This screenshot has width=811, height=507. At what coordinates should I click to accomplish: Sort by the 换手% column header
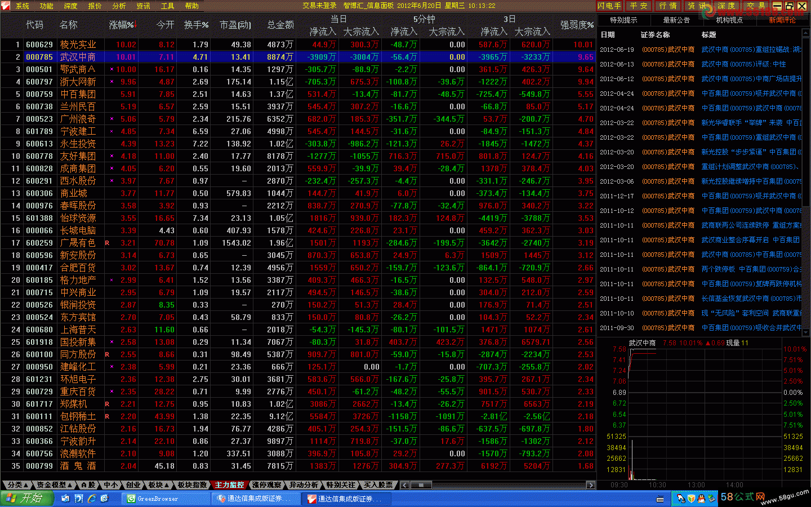196,25
